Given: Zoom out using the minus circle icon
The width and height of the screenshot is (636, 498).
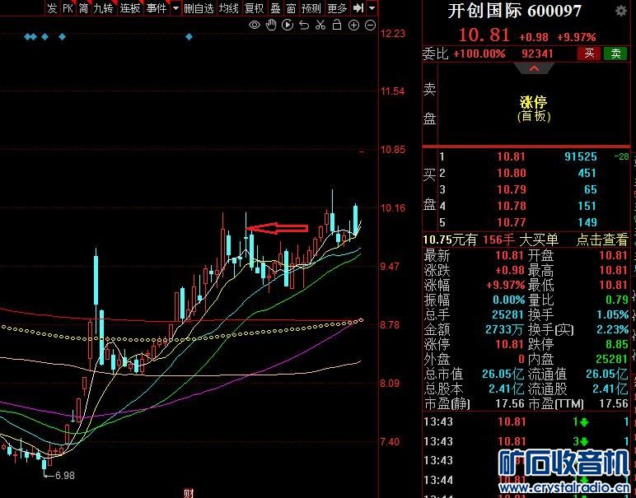Looking at the screenshot, I should pyautogui.click(x=371, y=26).
